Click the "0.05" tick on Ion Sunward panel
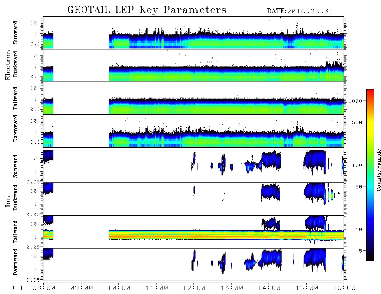Viewport: 381px width, 294px height. (33, 181)
